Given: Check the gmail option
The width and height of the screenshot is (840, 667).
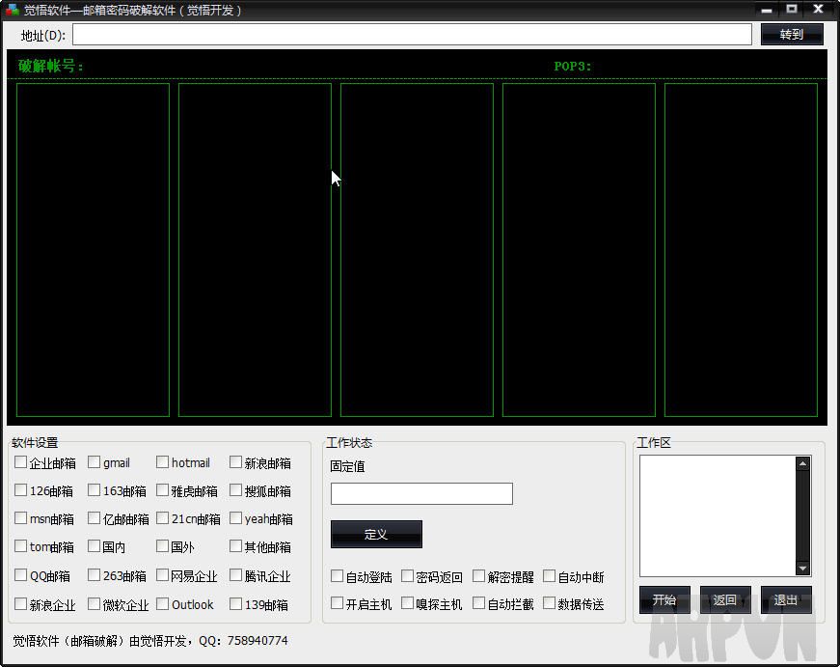Looking at the screenshot, I should (95, 462).
